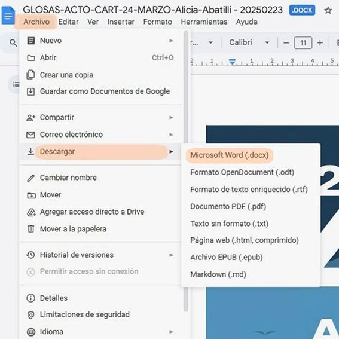Click the Abrir folder icon

[30, 58]
